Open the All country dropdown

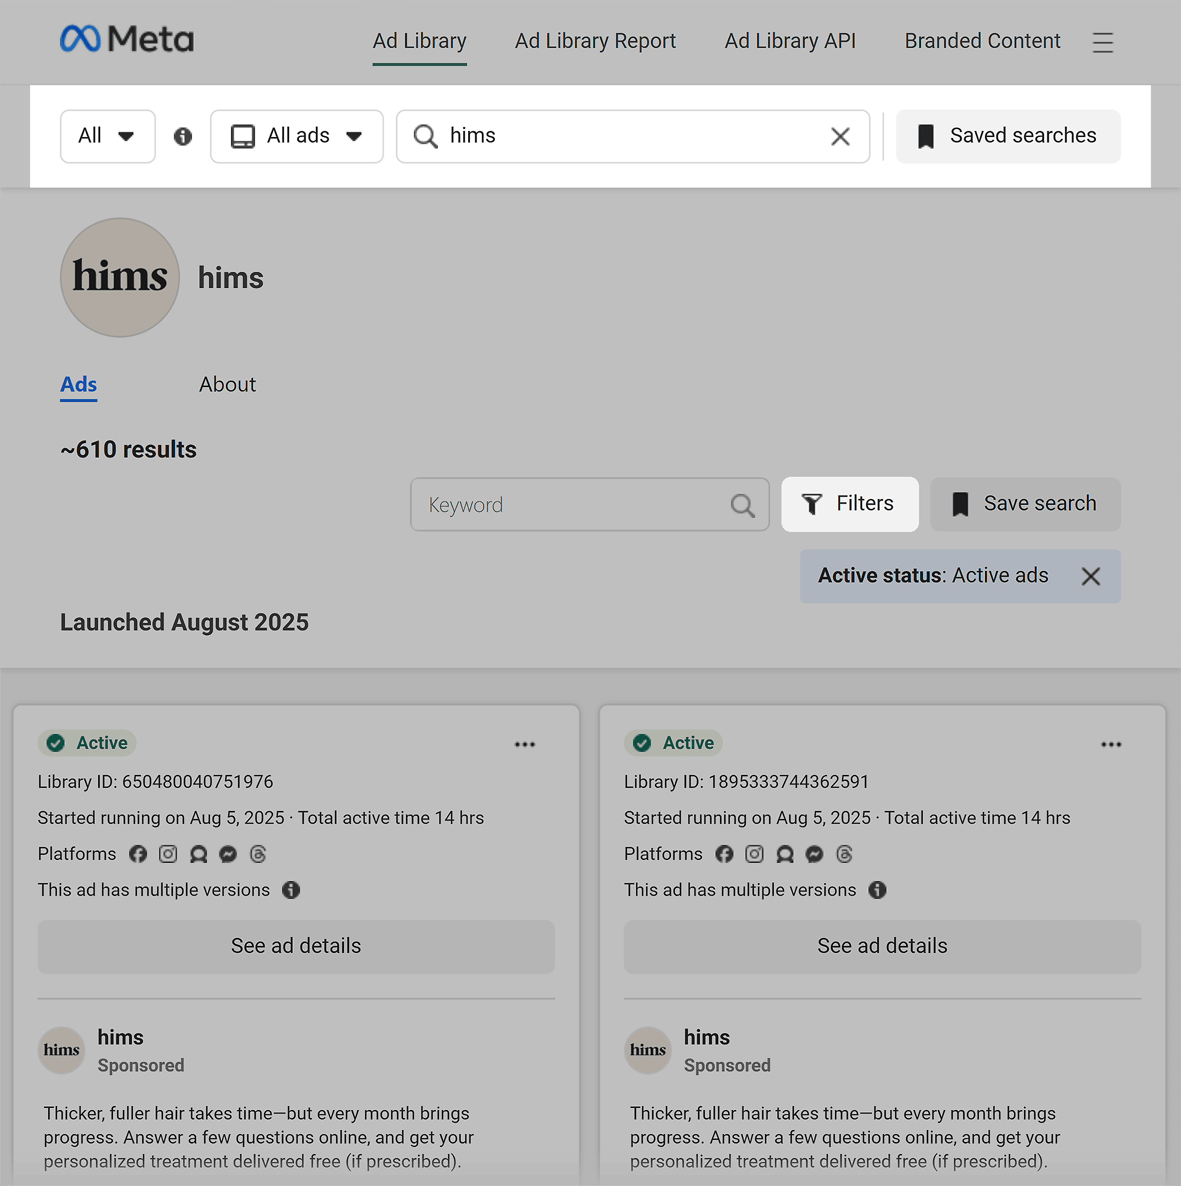(x=107, y=136)
